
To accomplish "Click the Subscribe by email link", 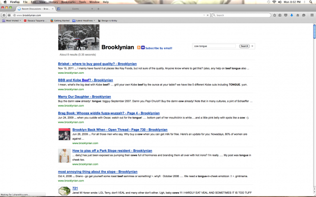I will 158,48.
